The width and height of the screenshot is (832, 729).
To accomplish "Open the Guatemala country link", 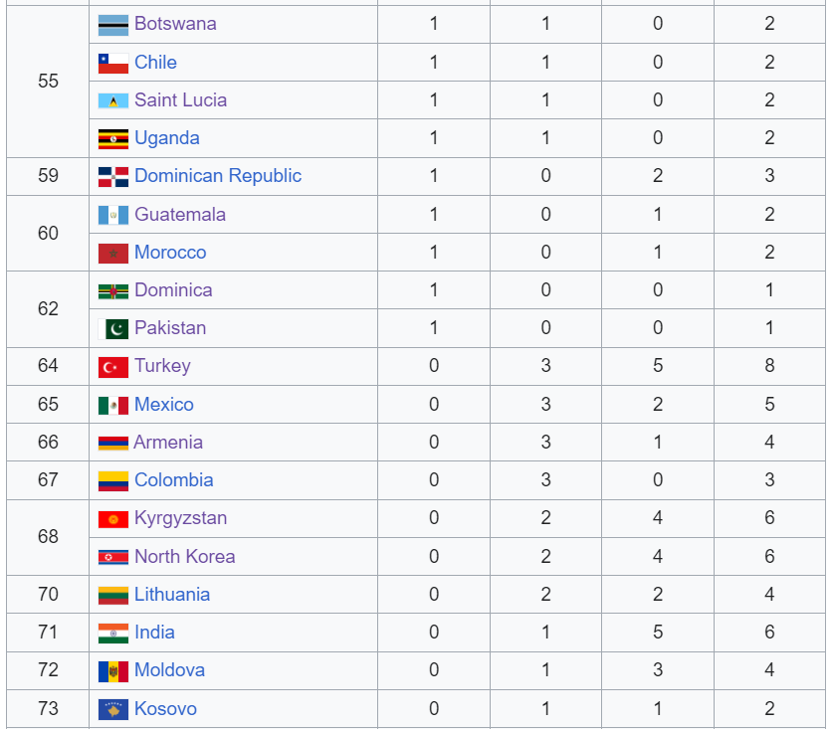I will (180, 214).
